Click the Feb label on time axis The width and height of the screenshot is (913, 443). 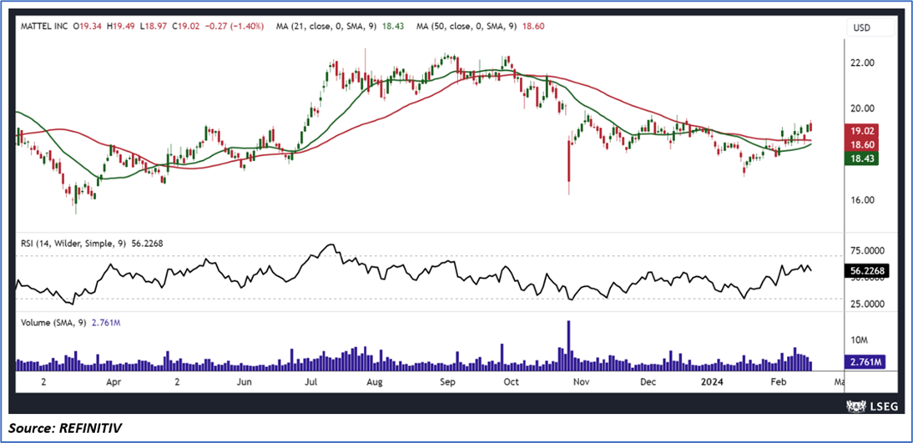[x=777, y=382]
